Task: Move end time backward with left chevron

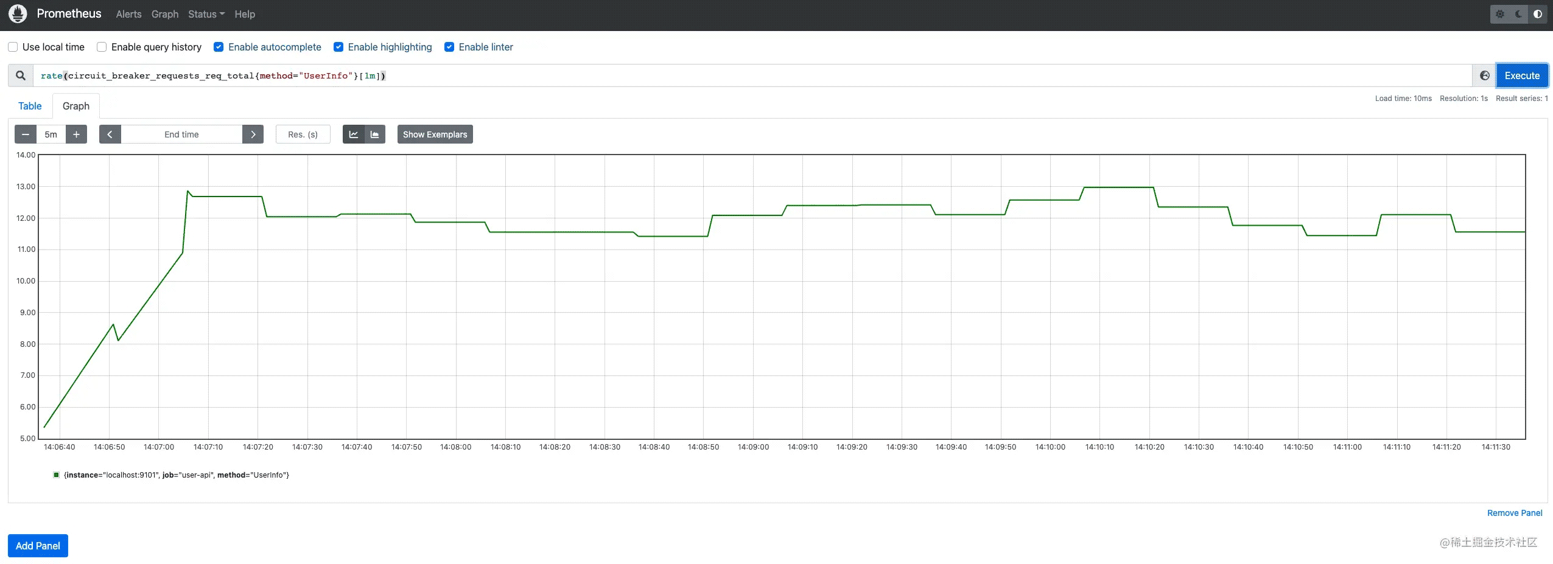Action: (110, 134)
